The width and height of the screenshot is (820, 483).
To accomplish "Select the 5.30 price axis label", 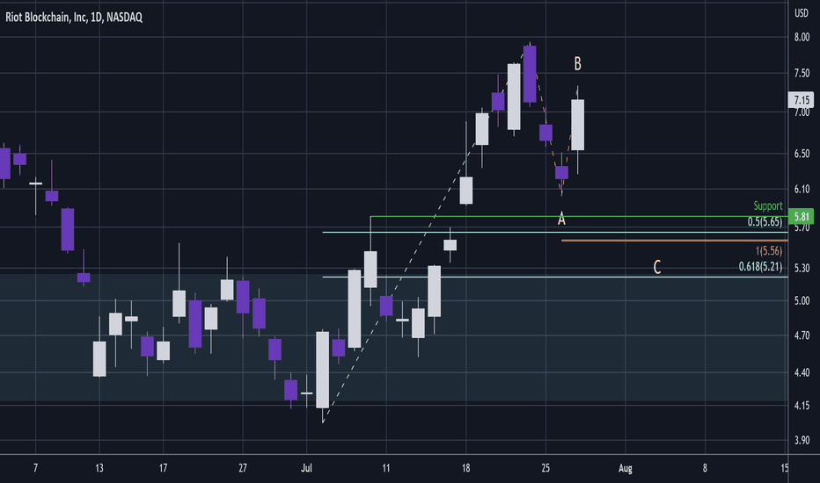I will click(802, 268).
